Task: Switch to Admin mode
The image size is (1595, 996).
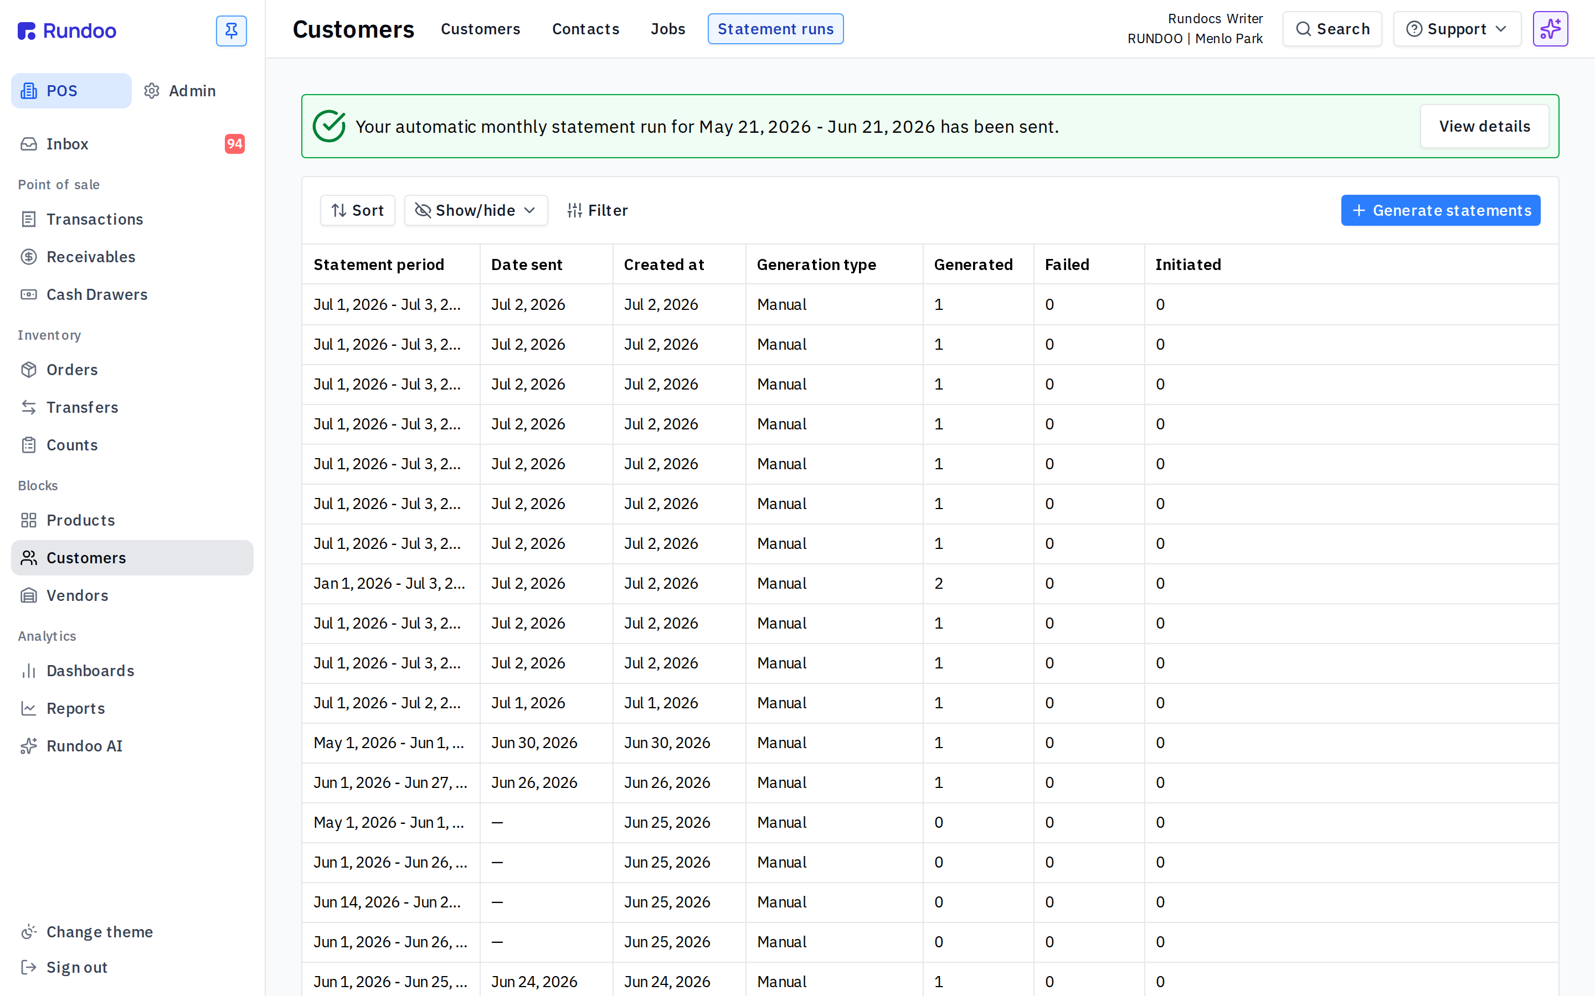Action: pyautogui.click(x=180, y=91)
